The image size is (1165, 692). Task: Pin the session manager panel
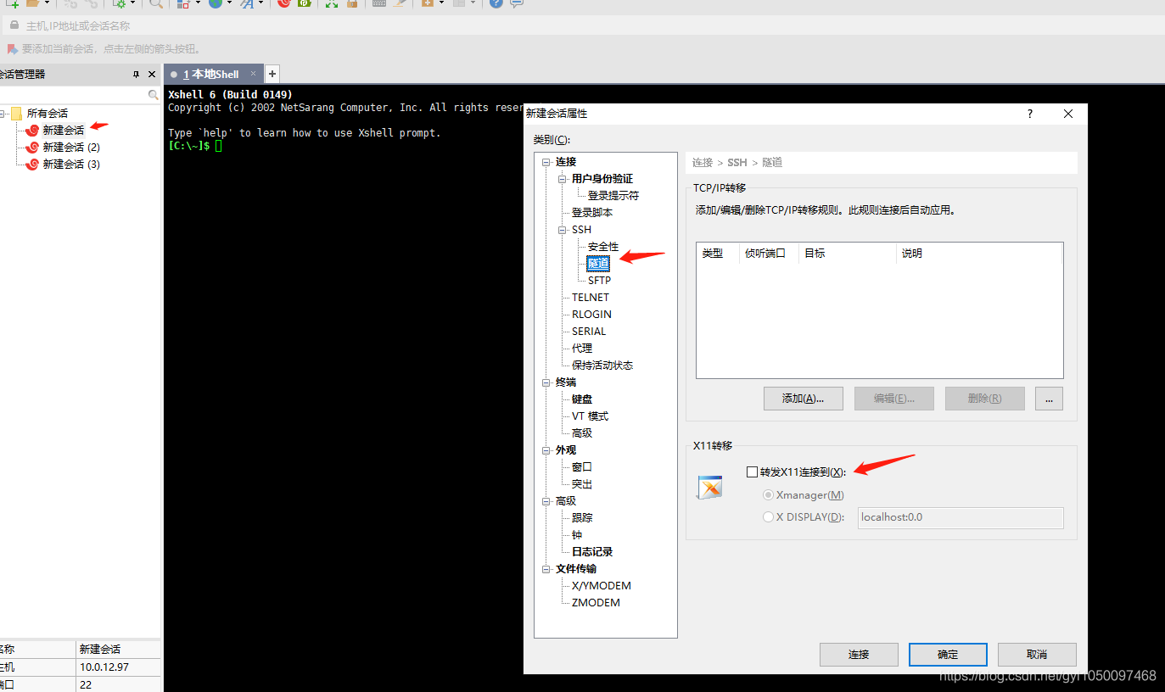[136, 75]
